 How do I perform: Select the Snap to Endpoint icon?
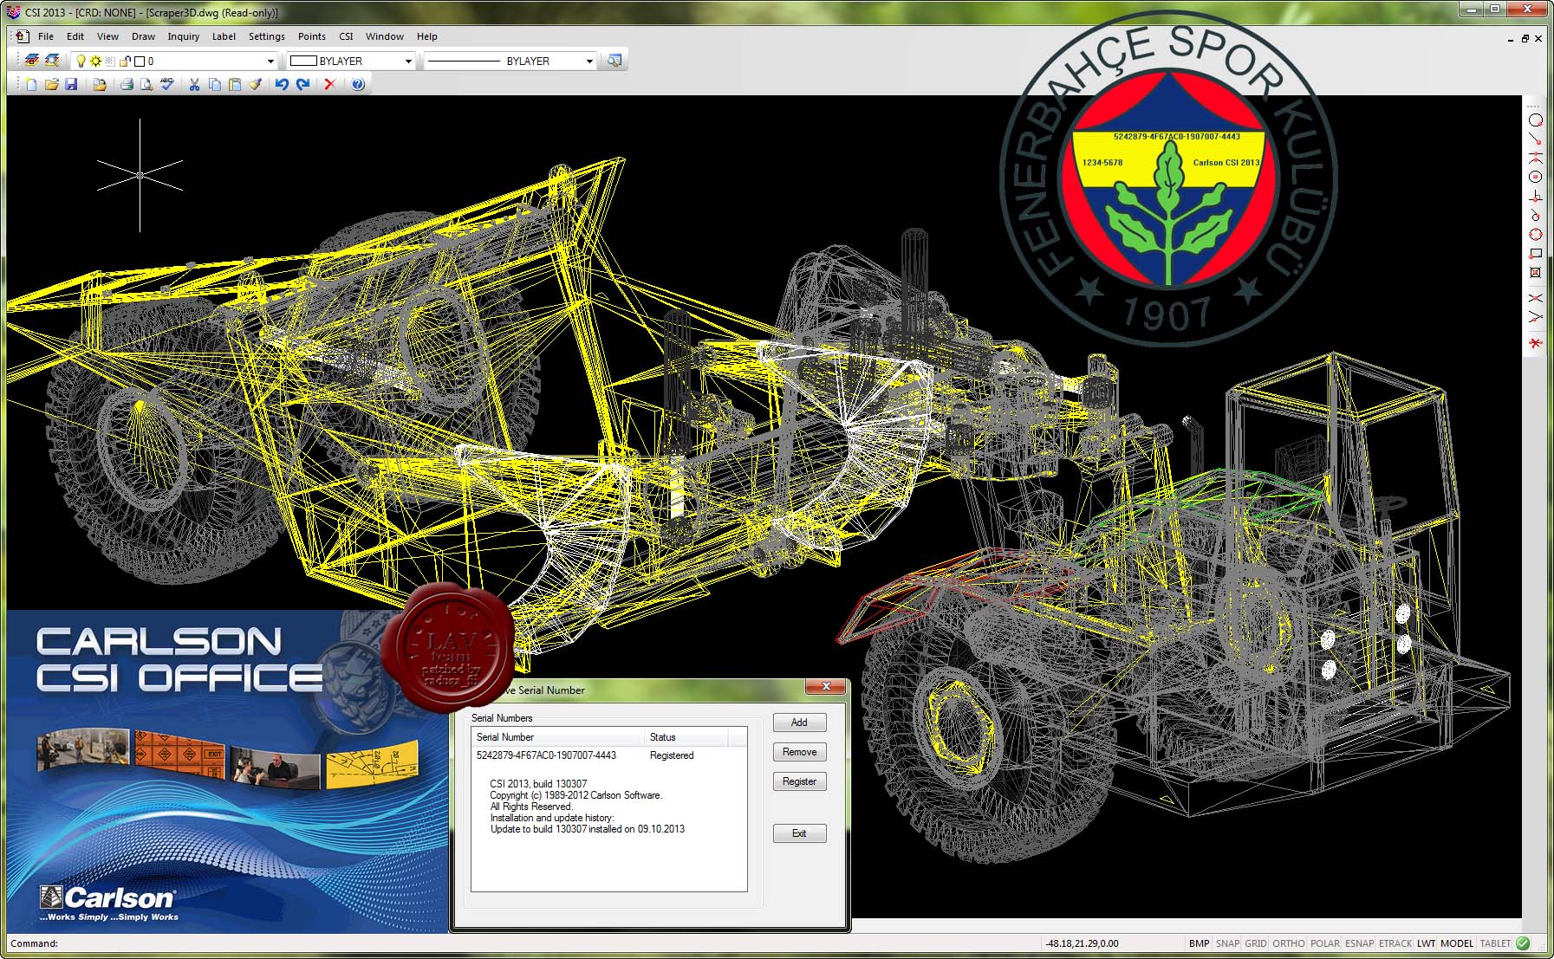(1535, 139)
